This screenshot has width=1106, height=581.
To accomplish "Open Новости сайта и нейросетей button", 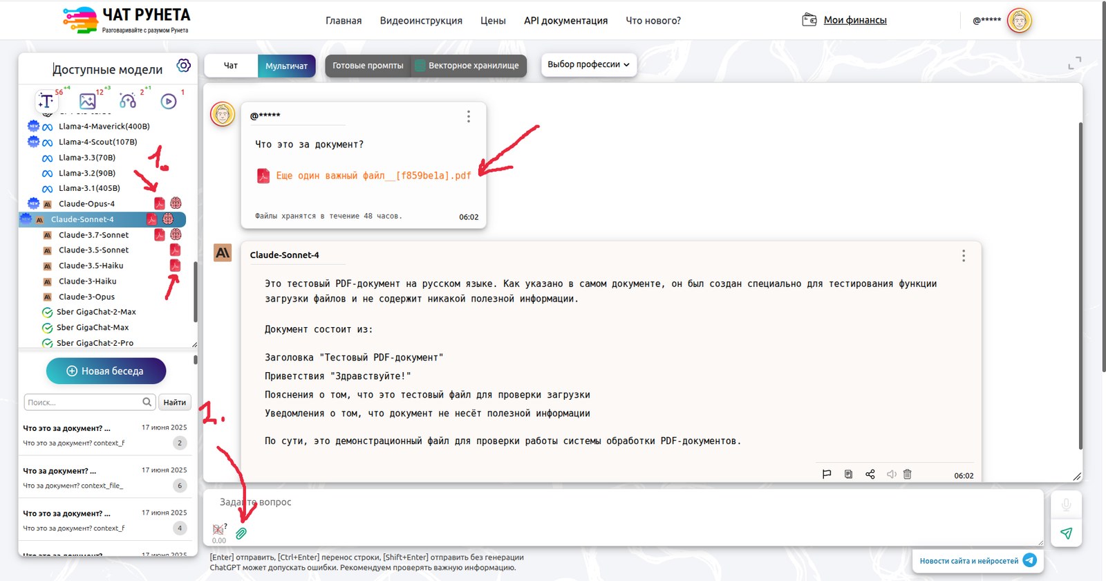I will (977, 560).
